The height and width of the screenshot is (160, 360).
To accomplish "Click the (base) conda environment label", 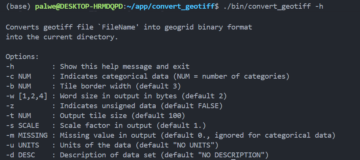I will click(16, 6).
